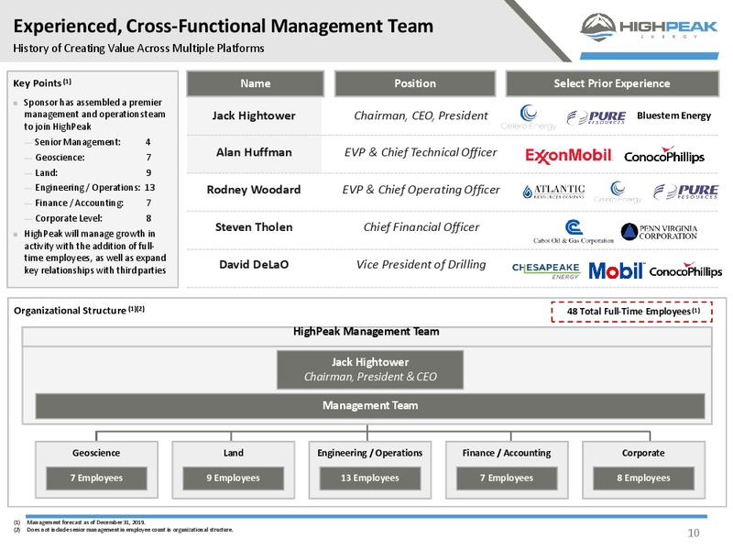Click the Corporate department label

click(x=643, y=453)
